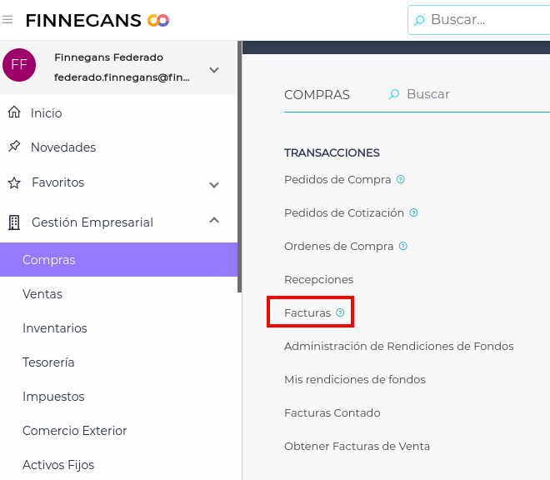Click the Novedades pin icon
This screenshot has height=480, width=550.
13,147
